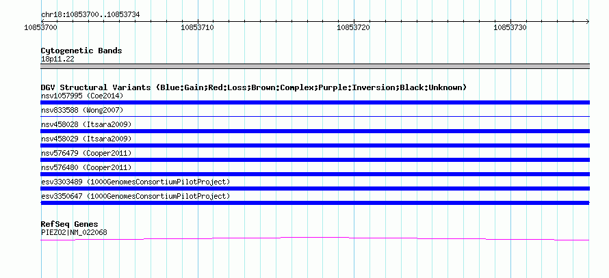The height and width of the screenshot is (278, 609).
Task: Click the blue bar under esv3350647
Action: click(315, 203)
